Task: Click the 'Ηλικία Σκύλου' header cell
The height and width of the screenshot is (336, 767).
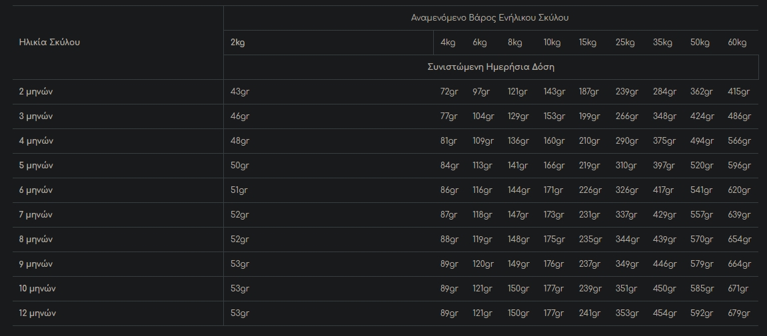Action: click(x=49, y=43)
